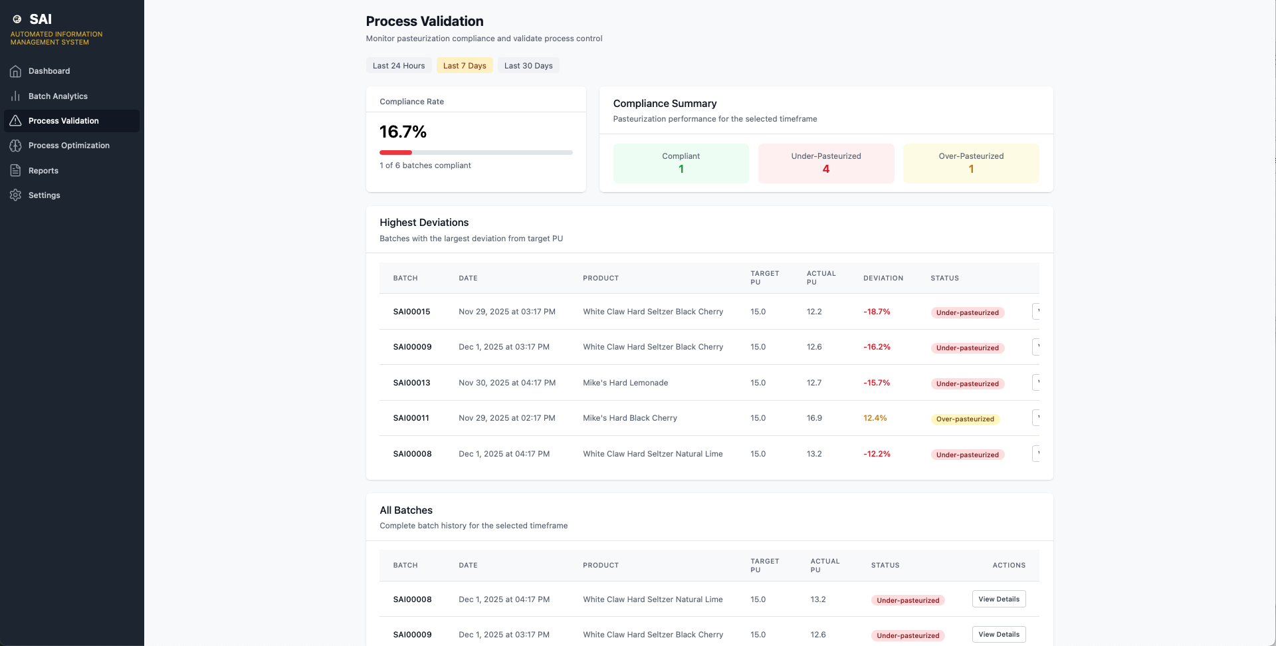Image resolution: width=1276 pixels, height=646 pixels.
Task: Choose the Last 30 Days timeframe
Action: (528, 66)
